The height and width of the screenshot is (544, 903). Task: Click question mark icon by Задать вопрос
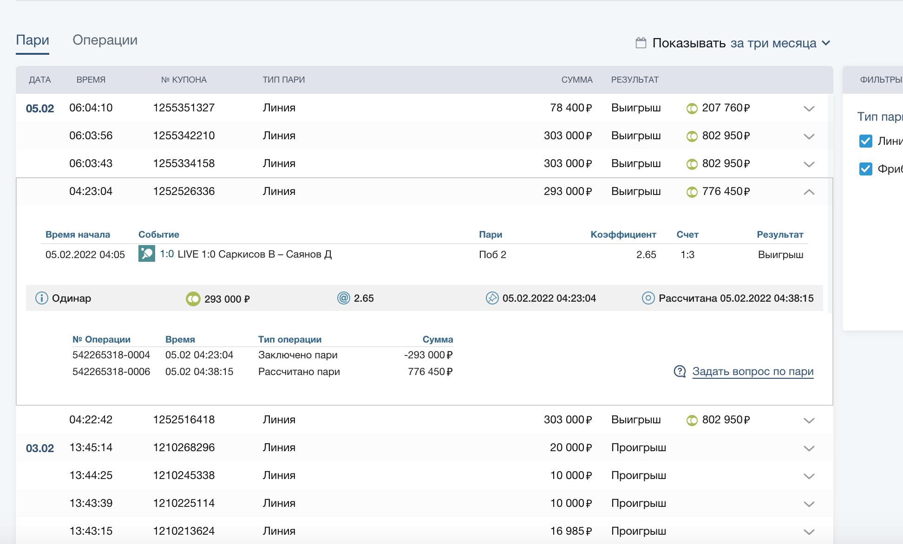click(x=680, y=371)
